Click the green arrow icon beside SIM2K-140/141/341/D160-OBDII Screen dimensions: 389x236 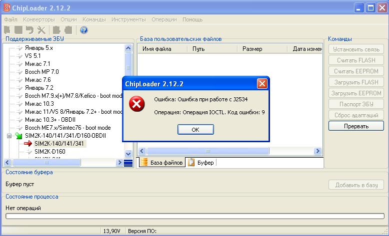click(x=18, y=136)
